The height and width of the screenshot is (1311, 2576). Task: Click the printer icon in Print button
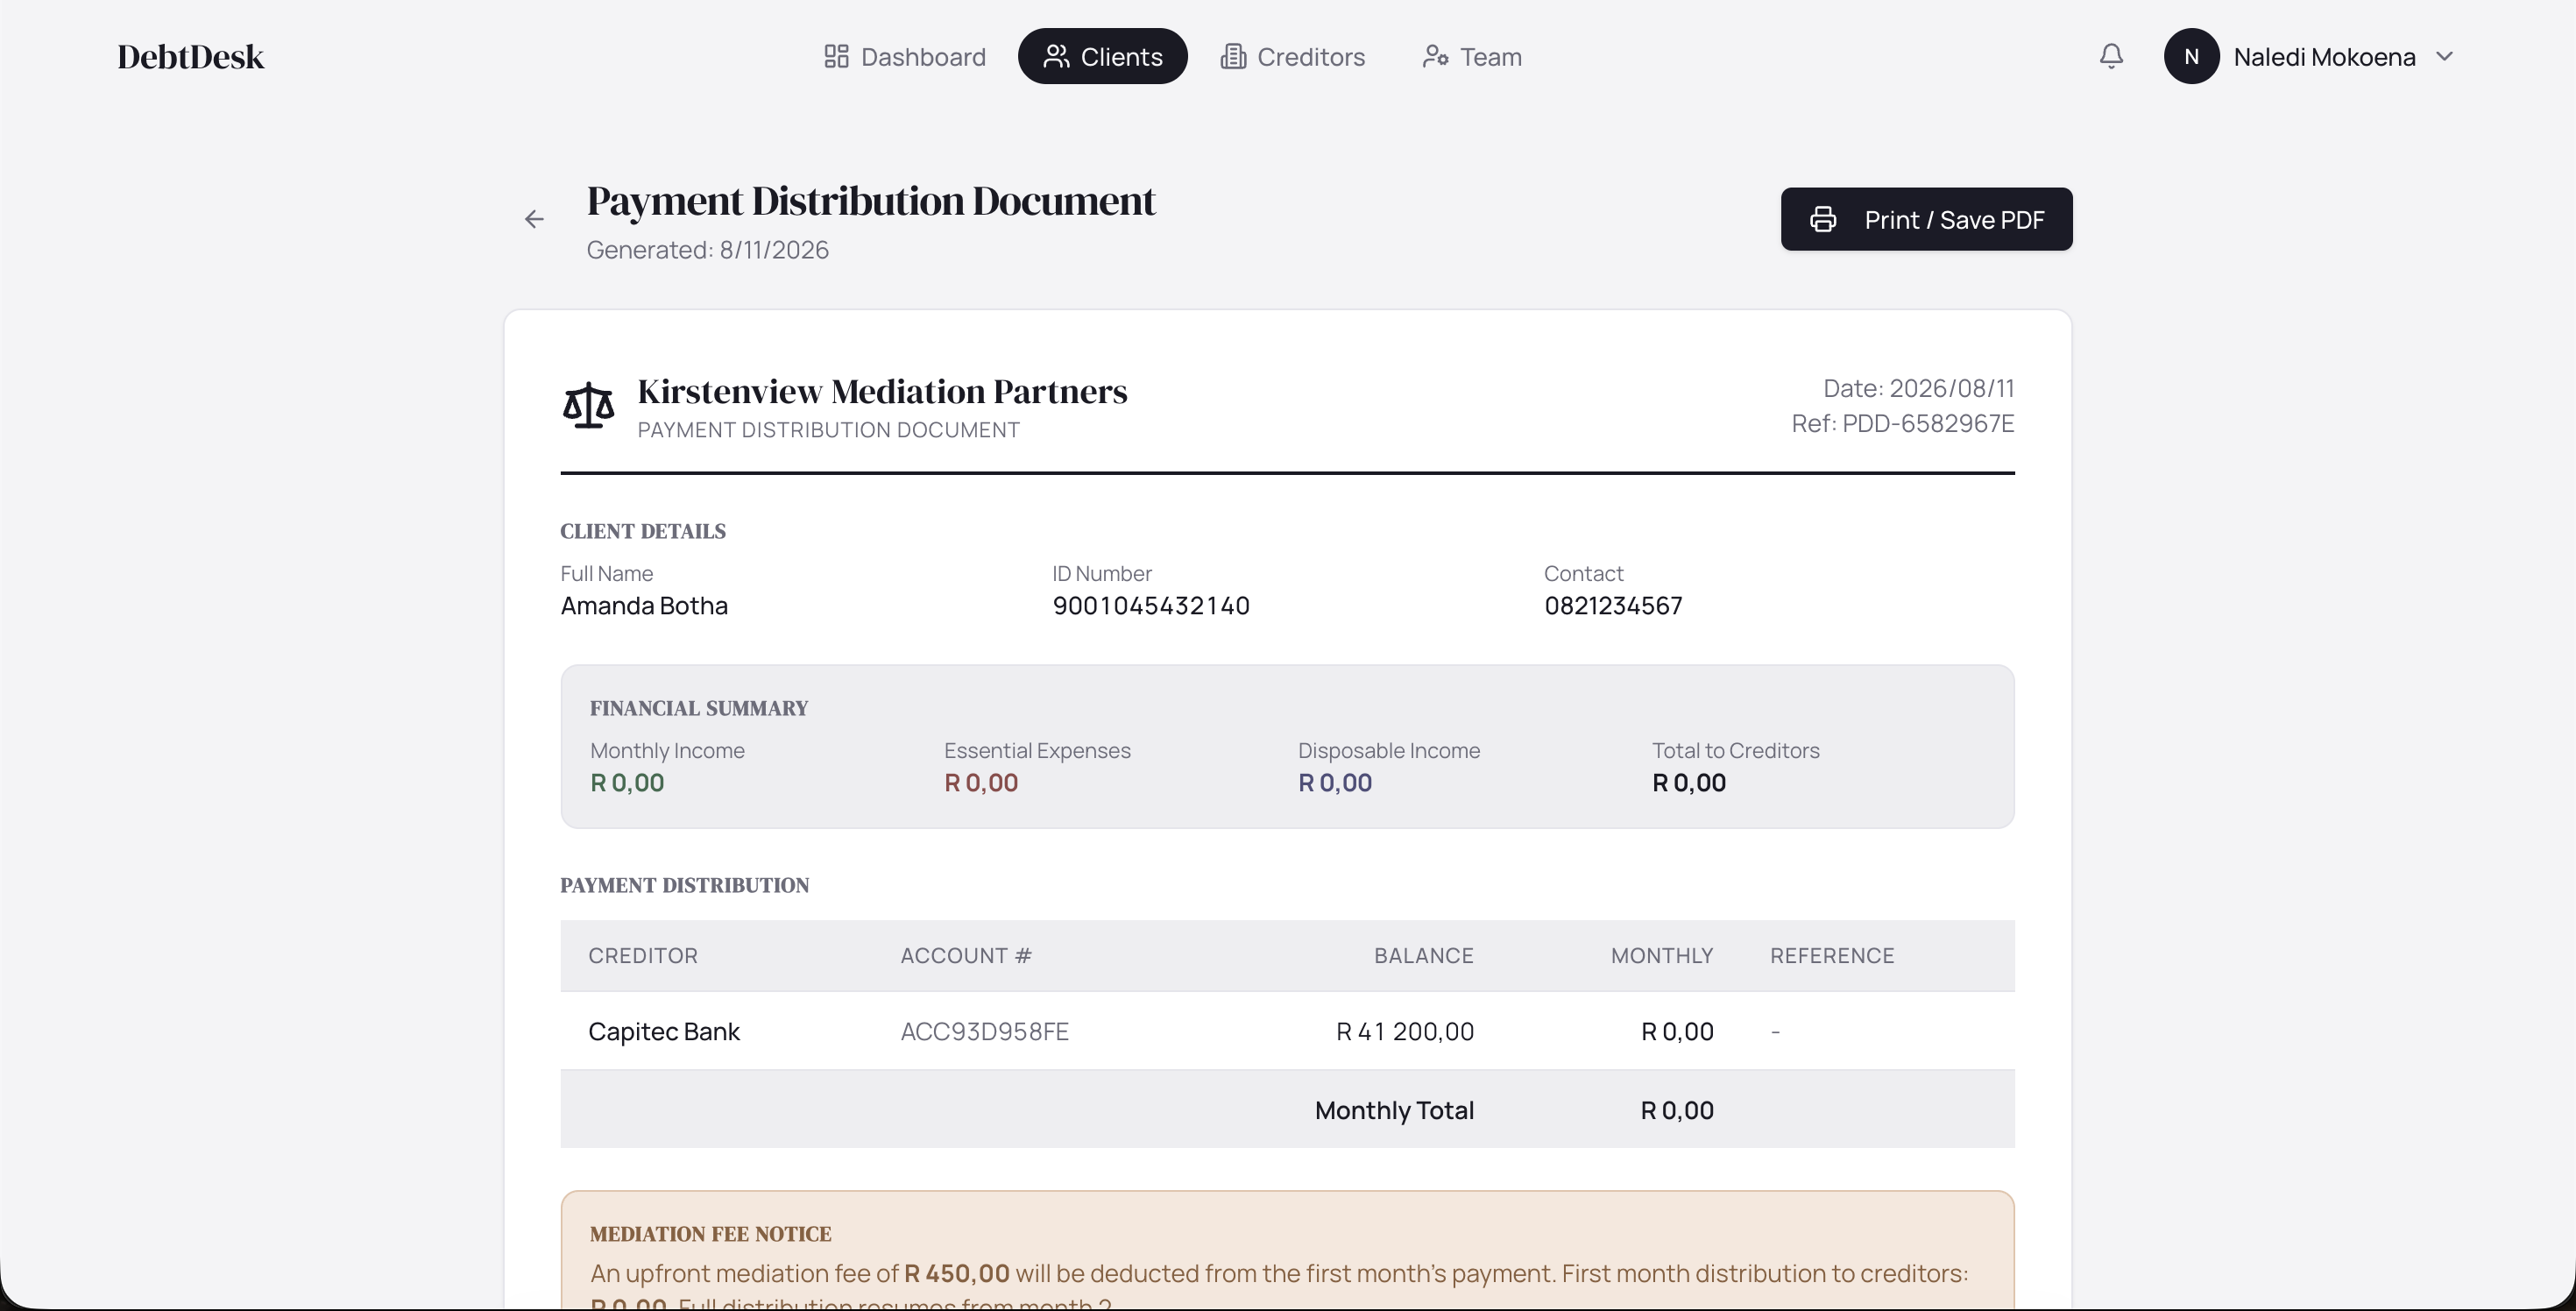point(1823,219)
